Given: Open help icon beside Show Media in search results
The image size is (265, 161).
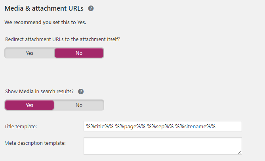Looking at the screenshot, I should [81, 92].
